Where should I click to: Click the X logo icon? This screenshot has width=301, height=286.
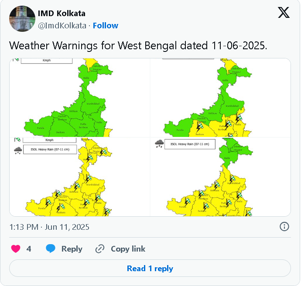point(284,13)
